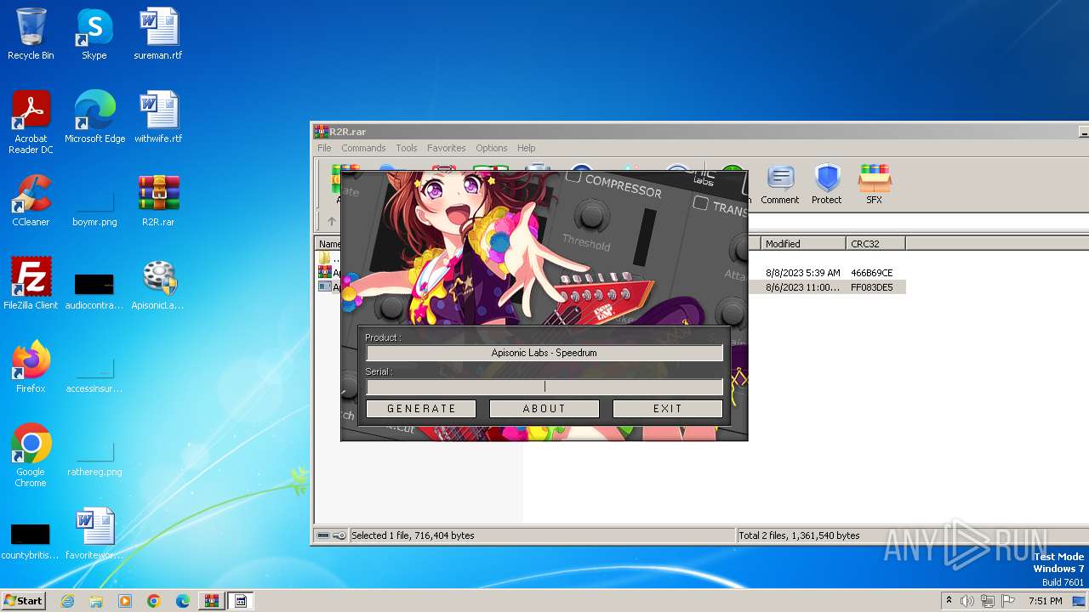Click the SFX toolbar icon in WinRAR

(874, 184)
